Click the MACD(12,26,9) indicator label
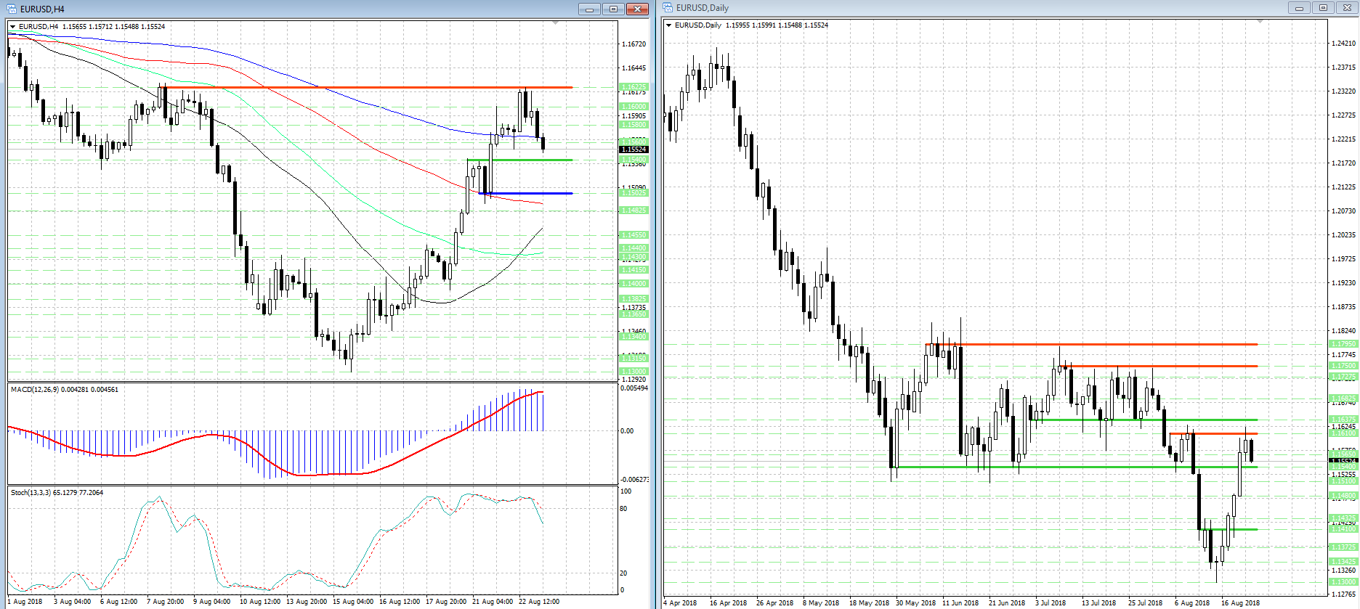 65,390
